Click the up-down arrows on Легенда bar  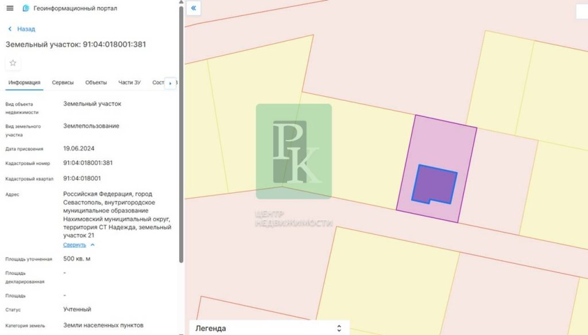(339, 328)
